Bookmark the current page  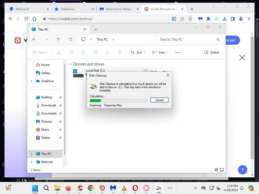pyautogui.click(x=190, y=19)
